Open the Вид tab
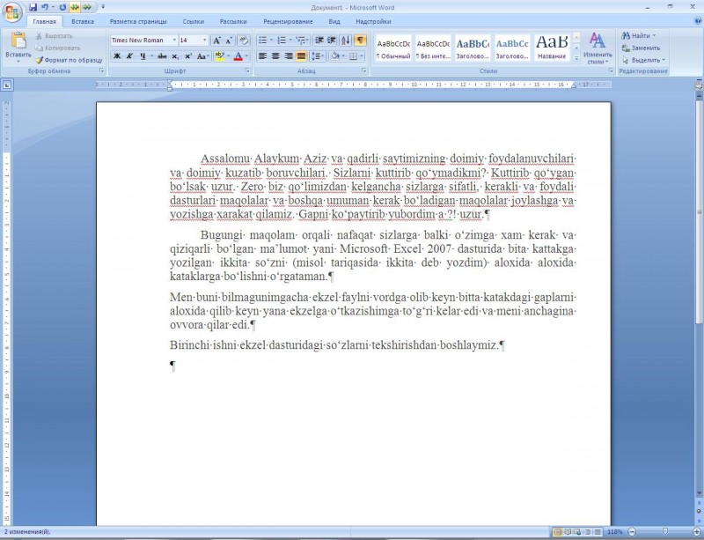The image size is (704, 540). click(x=334, y=21)
